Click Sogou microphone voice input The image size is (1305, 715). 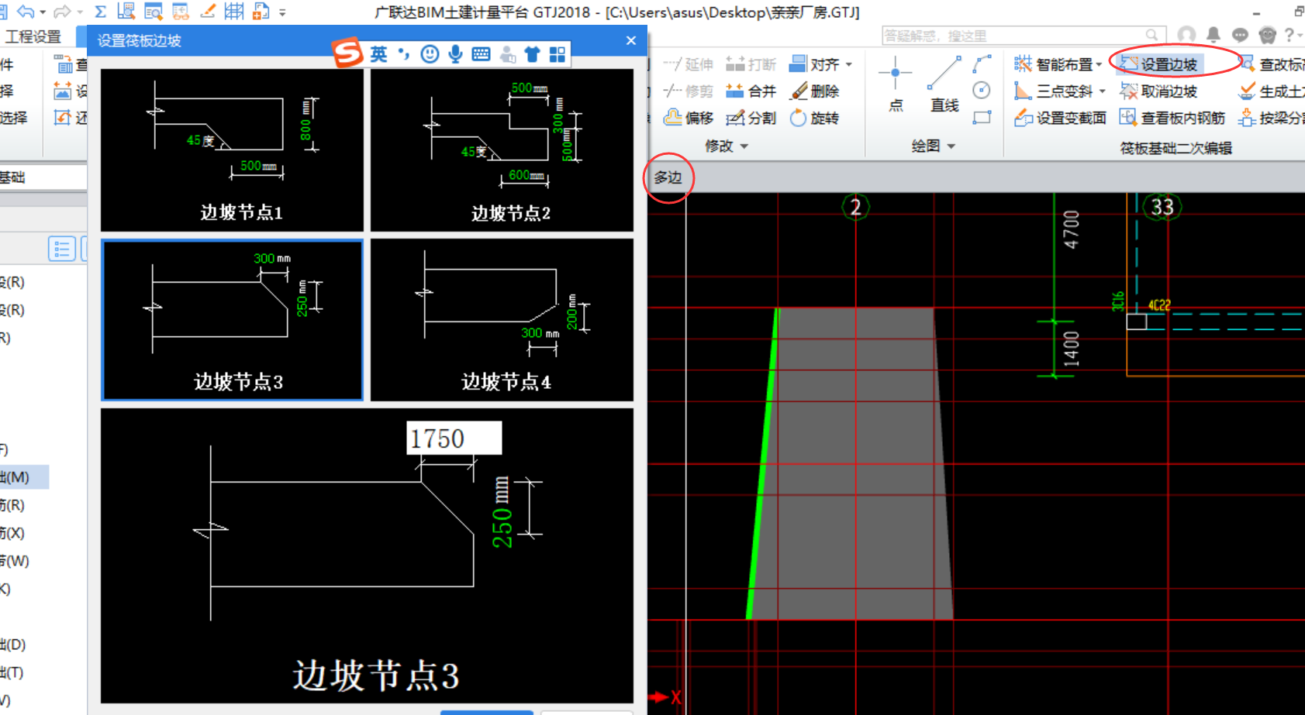(455, 53)
